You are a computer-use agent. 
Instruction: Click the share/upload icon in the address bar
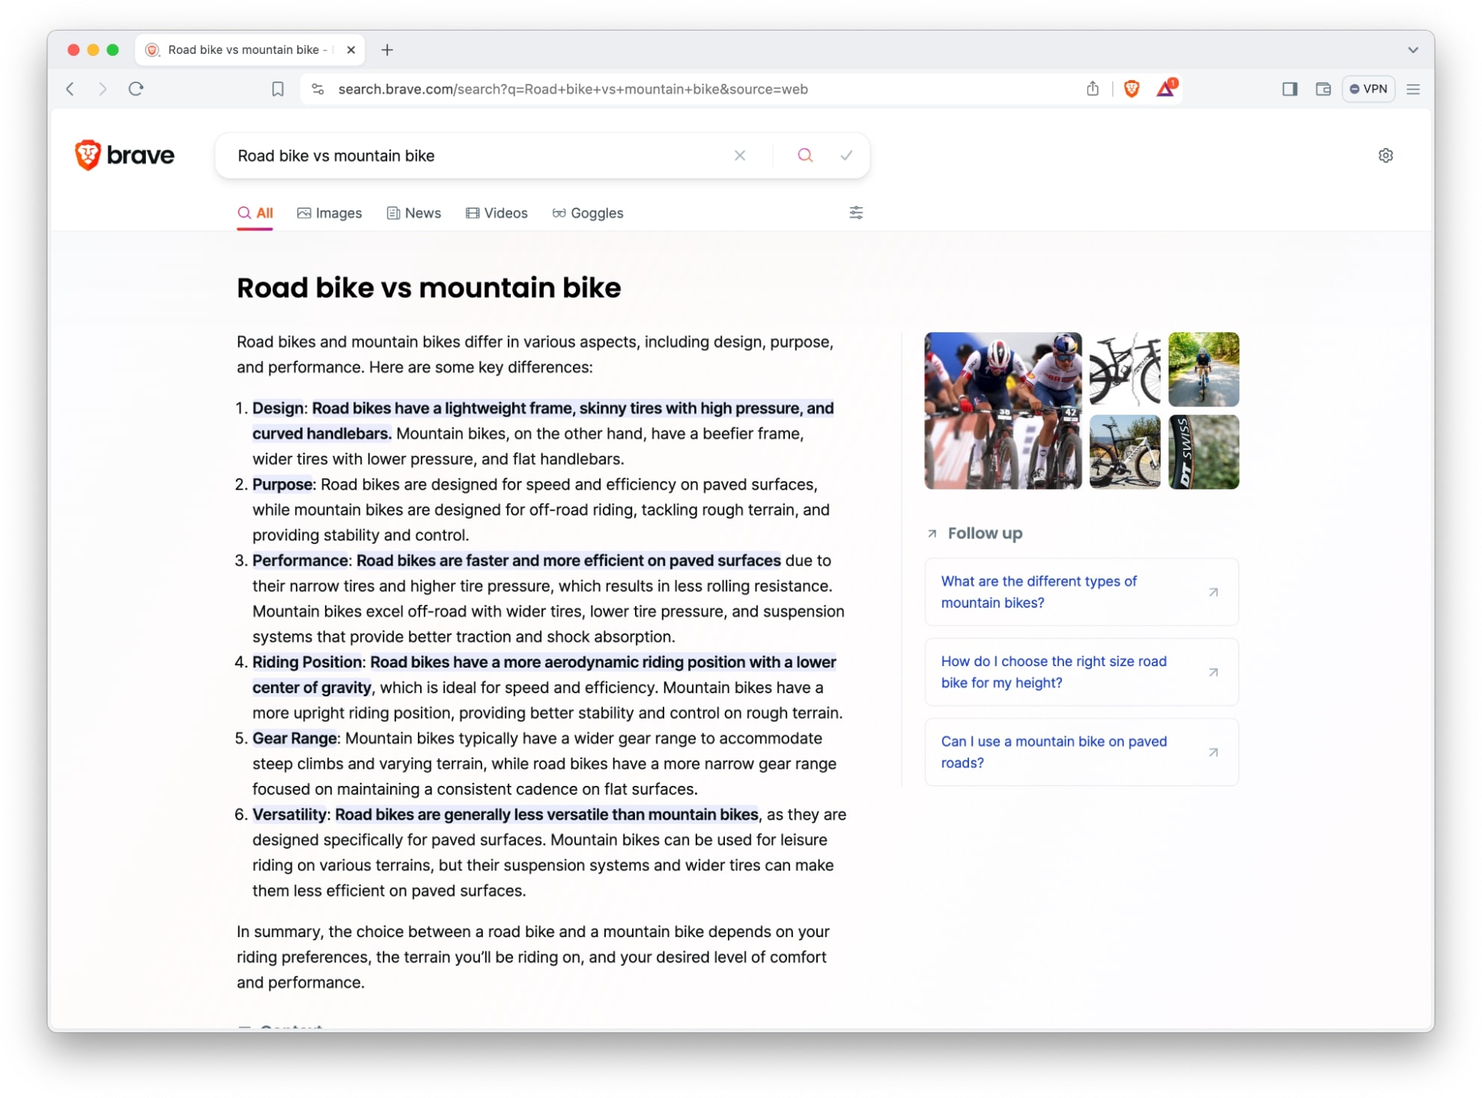(x=1093, y=88)
